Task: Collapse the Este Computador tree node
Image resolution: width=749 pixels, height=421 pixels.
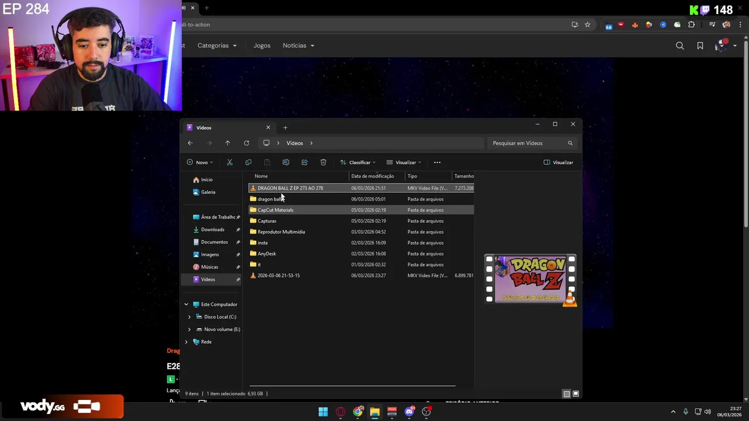Action: point(186,304)
